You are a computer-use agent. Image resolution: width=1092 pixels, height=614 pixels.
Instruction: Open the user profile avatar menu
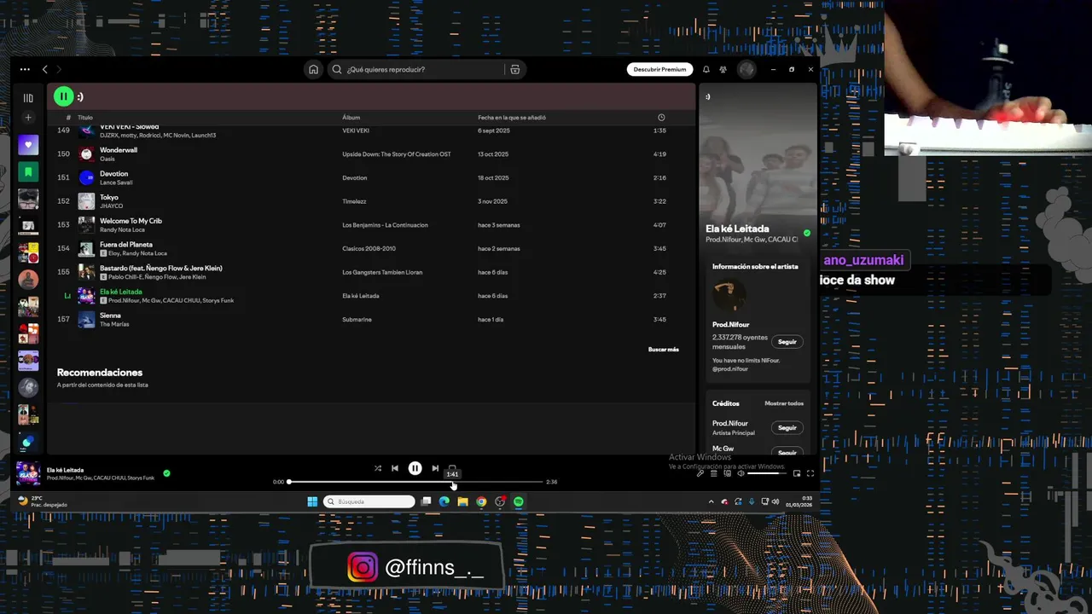(746, 69)
